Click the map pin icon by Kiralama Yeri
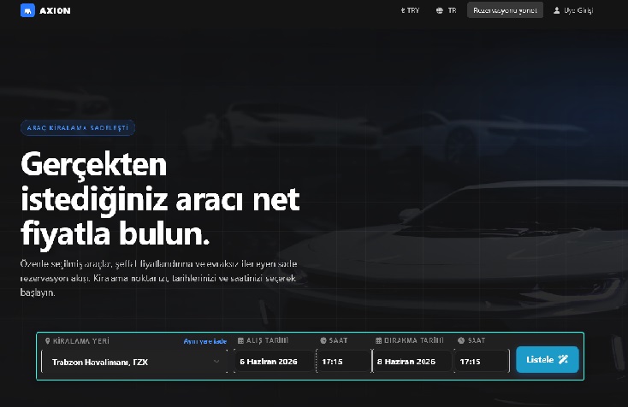 [47, 341]
